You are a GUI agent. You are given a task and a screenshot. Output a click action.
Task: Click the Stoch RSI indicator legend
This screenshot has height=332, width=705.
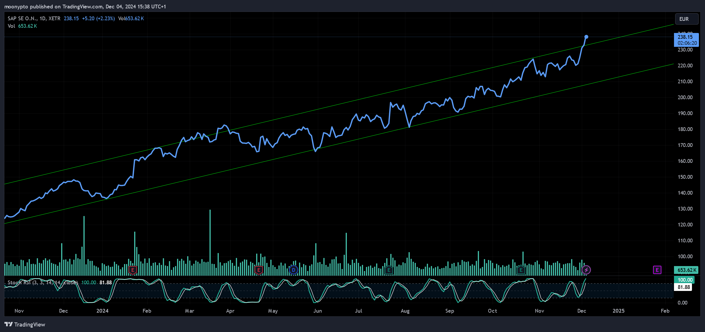coord(43,283)
